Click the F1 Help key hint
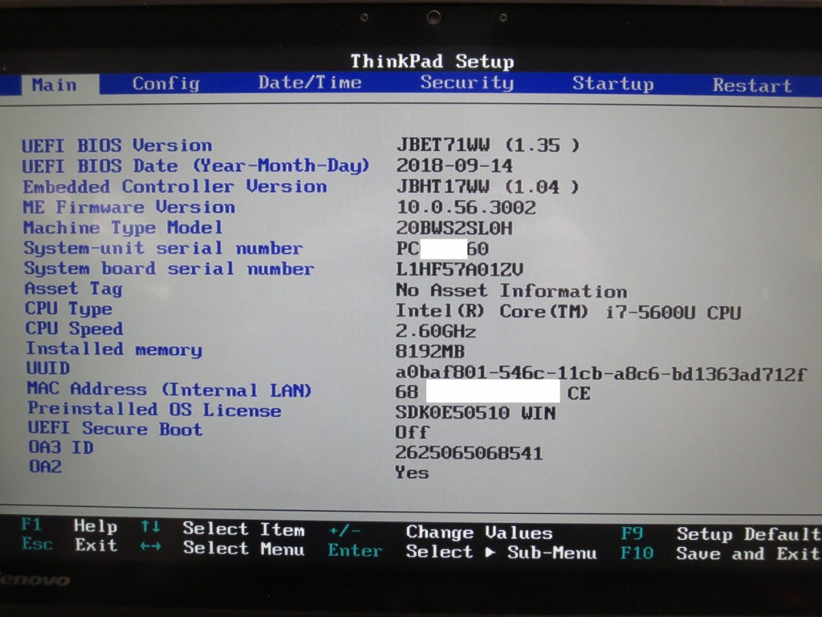The height and width of the screenshot is (617, 822). click(69, 525)
